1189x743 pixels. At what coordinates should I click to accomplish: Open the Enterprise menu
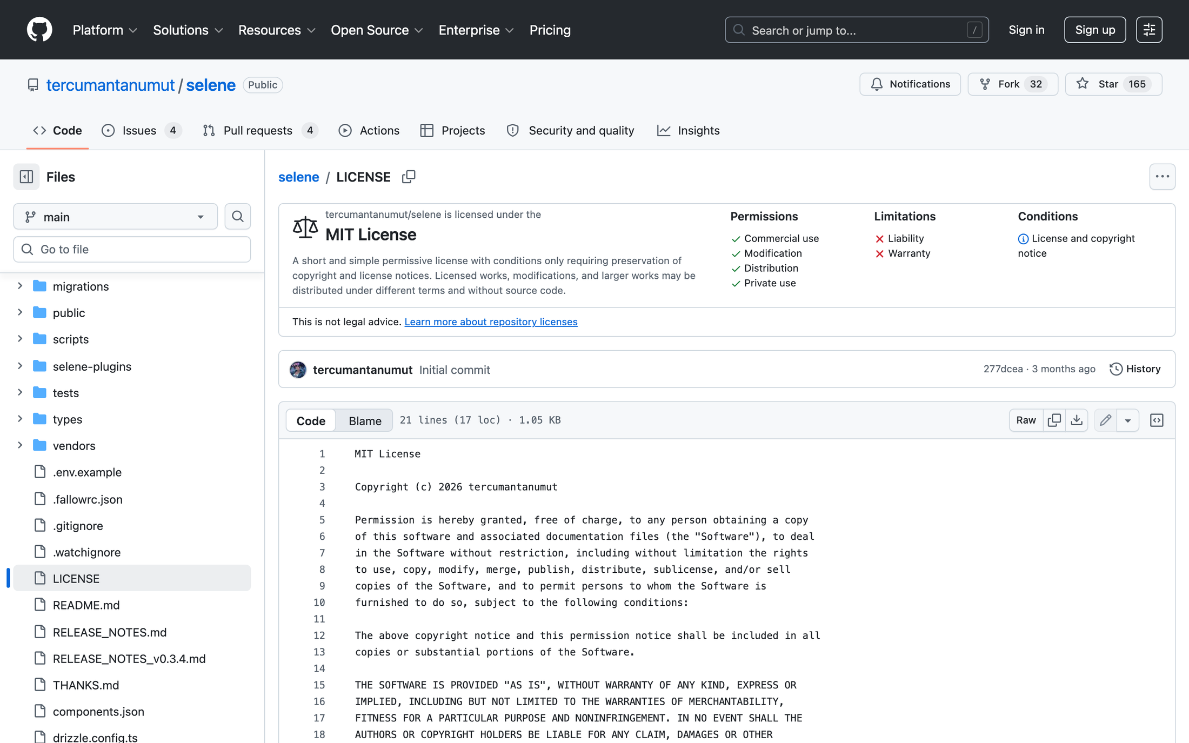(x=476, y=30)
